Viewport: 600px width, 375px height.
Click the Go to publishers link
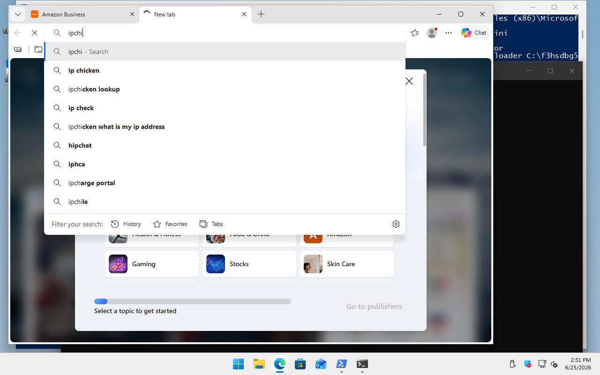point(374,306)
